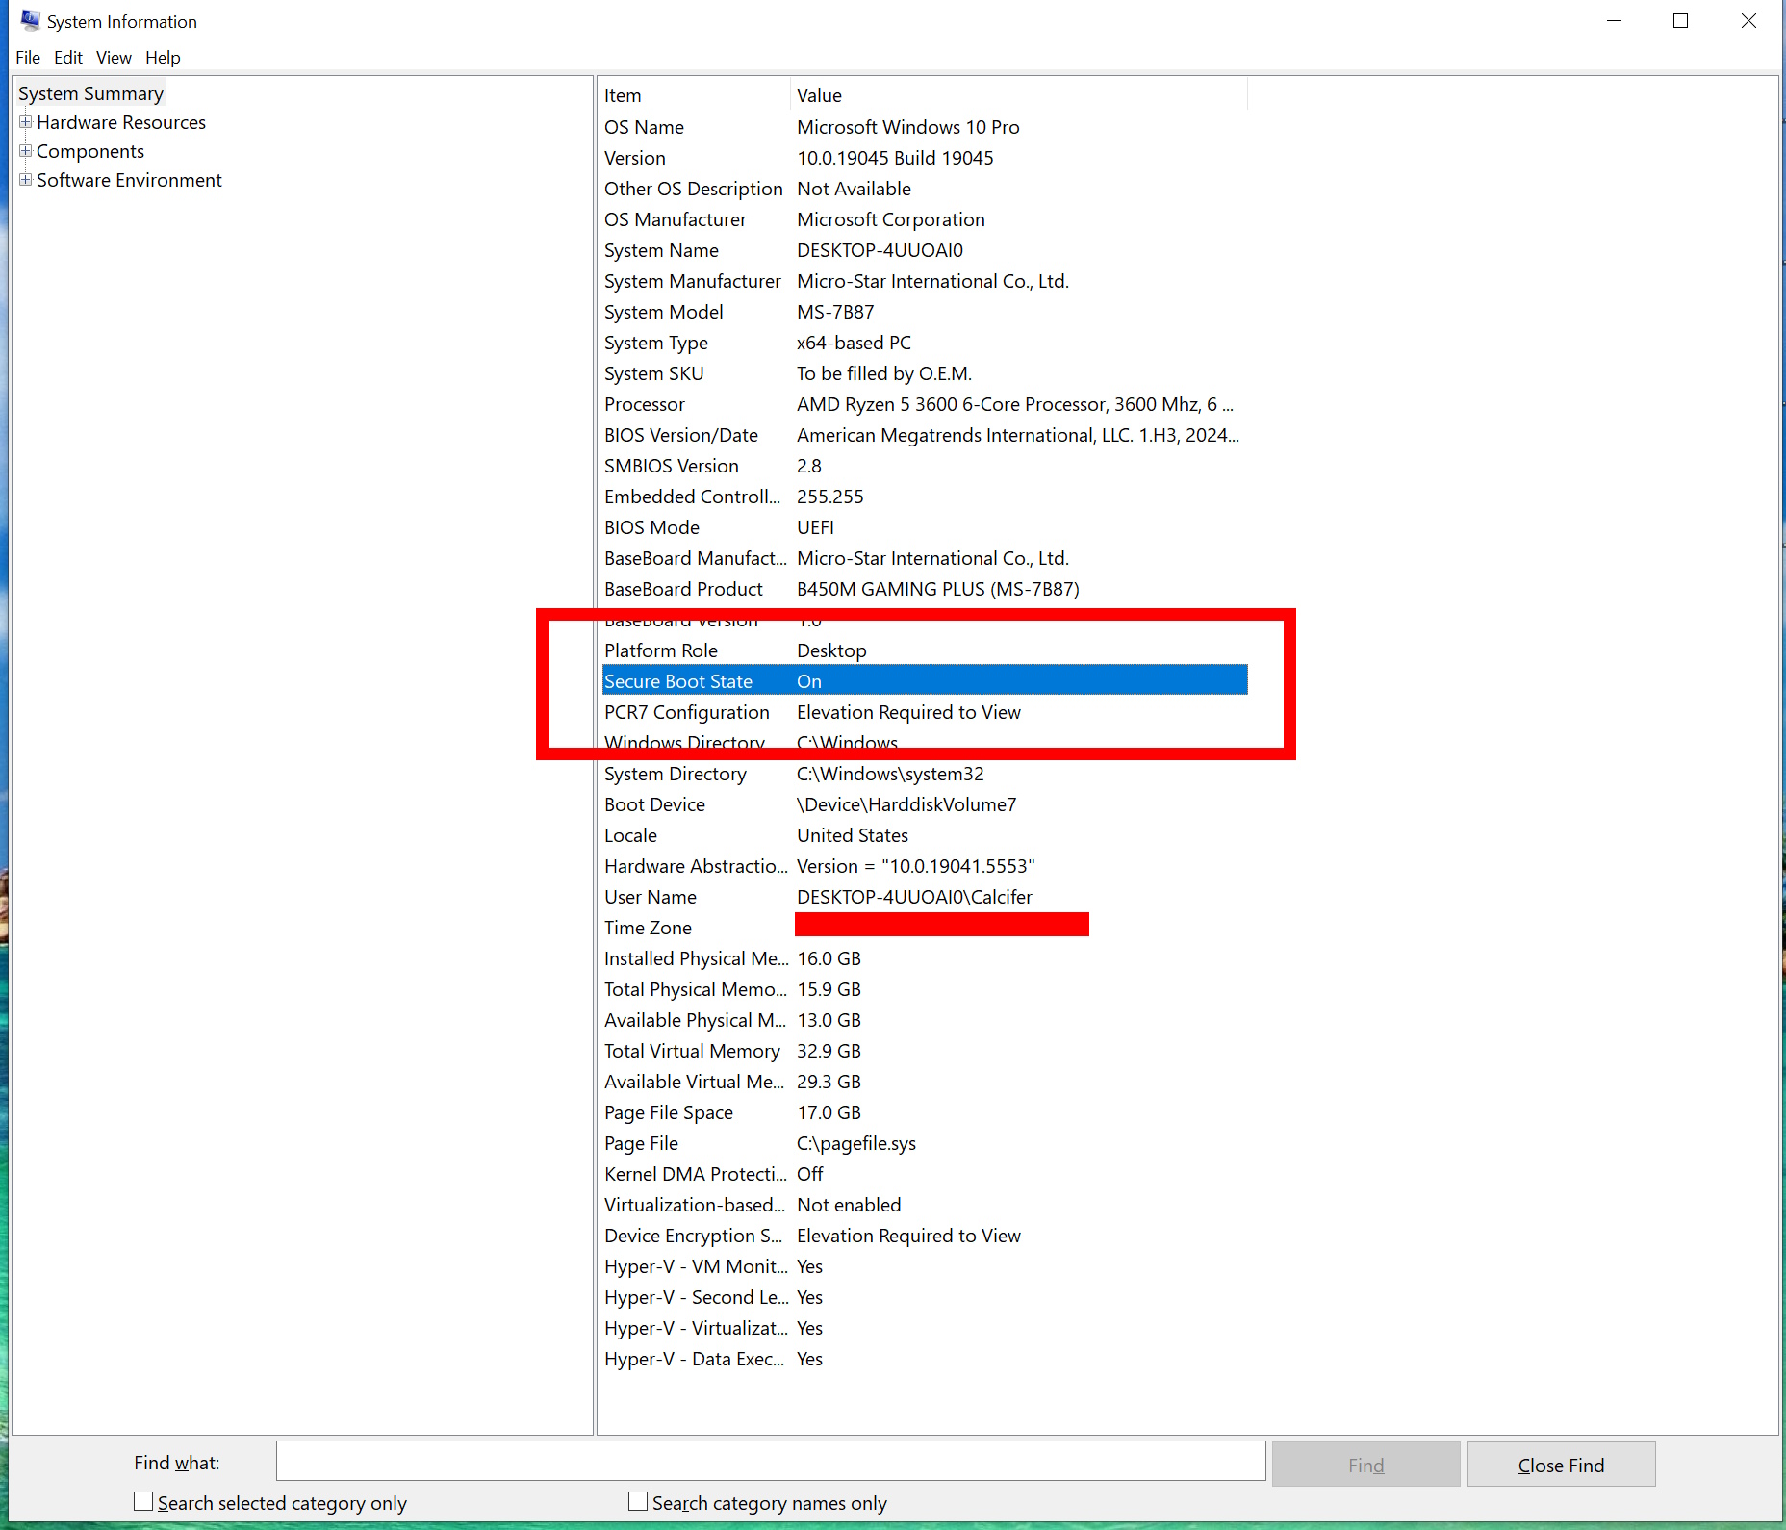Open the File menu
The image size is (1786, 1530).
[28, 58]
